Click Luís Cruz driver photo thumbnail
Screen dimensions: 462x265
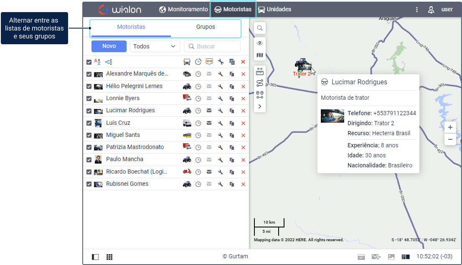(98, 123)
